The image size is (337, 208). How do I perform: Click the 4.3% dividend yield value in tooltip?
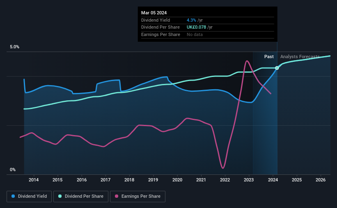191,20
